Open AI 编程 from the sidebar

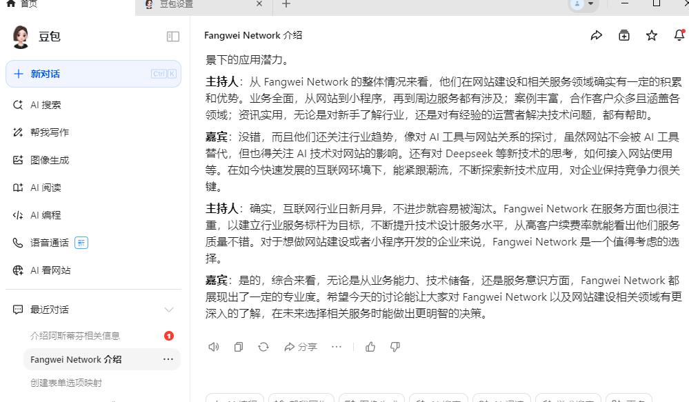coord(46,215)
